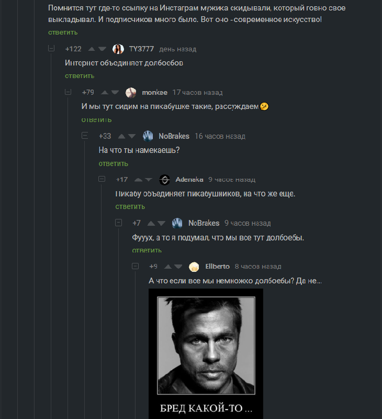The height and width of the screenshot is (419, 382).
Task: Downvote Adenaka's comment
Action: click(x=148, y=179)
